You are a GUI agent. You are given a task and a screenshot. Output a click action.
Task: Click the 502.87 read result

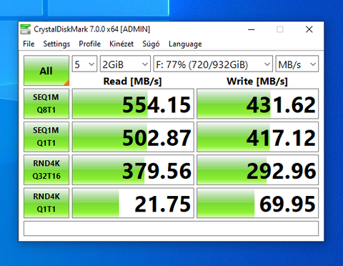[x=133, y=137]
